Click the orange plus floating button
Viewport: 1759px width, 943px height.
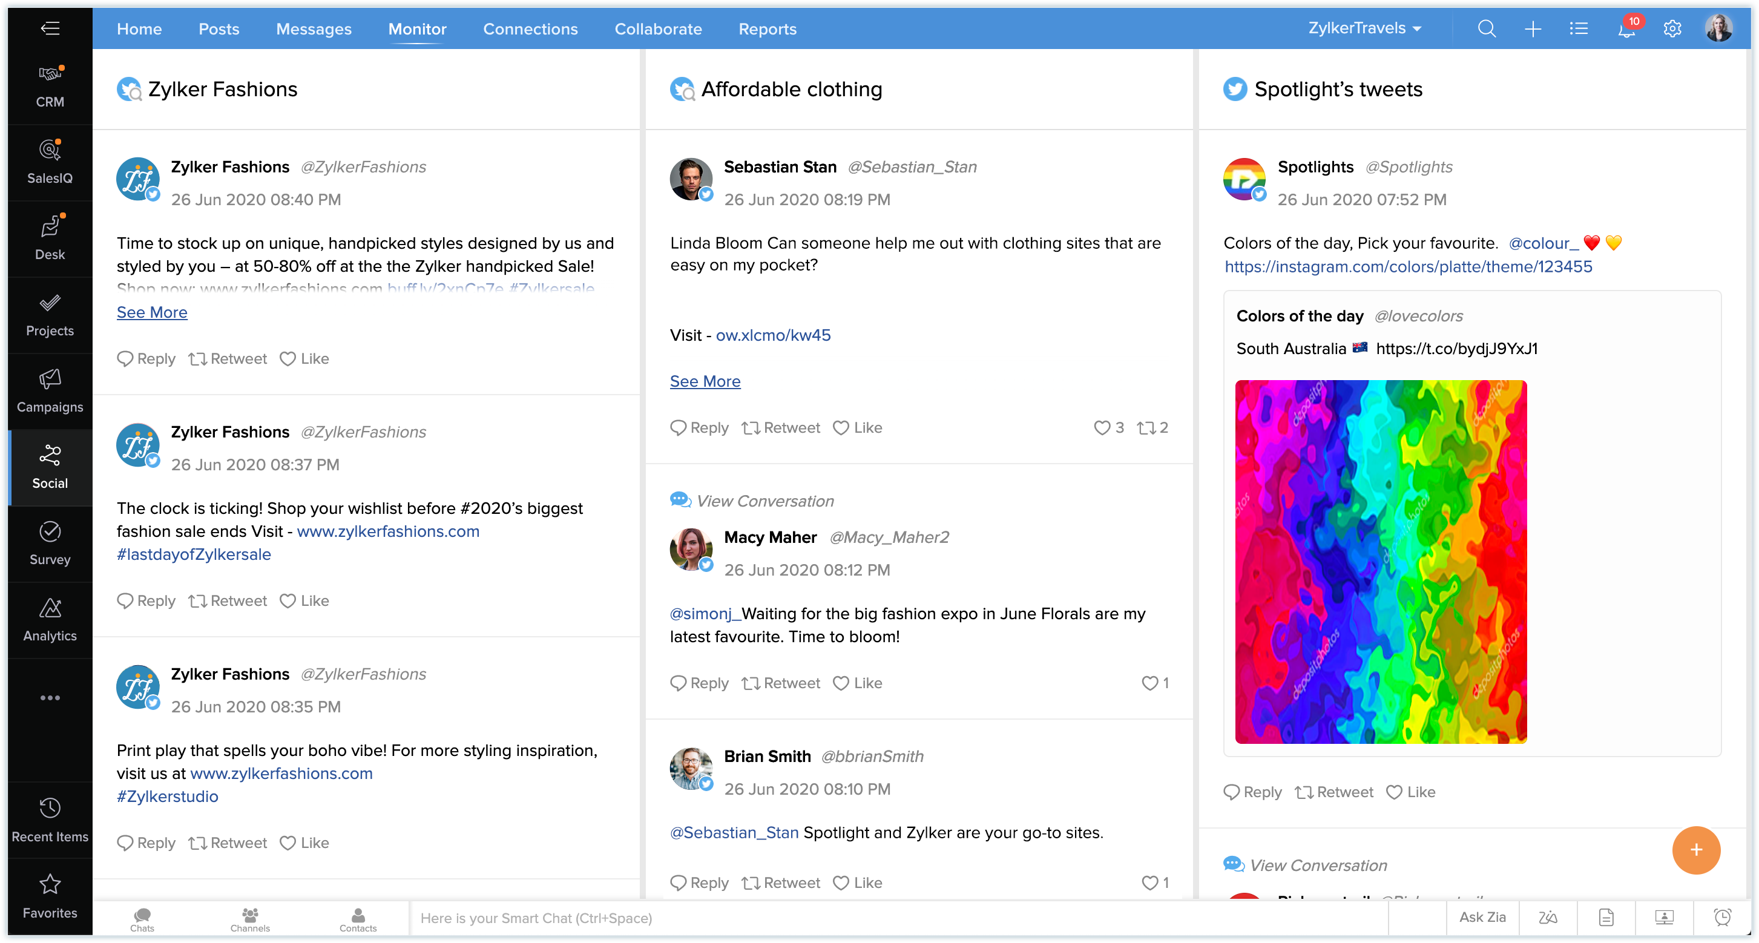coord(1695,849)
